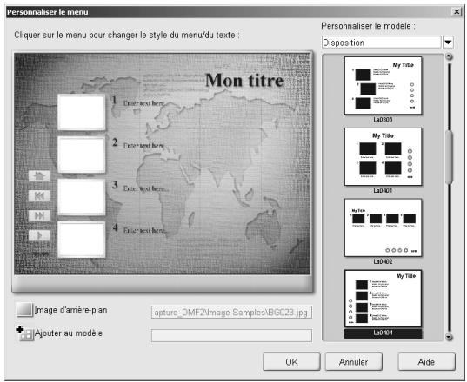Select layout thumbnail La0402
Image resolution: width=467 pixels, height=382 pixels.
383,227
